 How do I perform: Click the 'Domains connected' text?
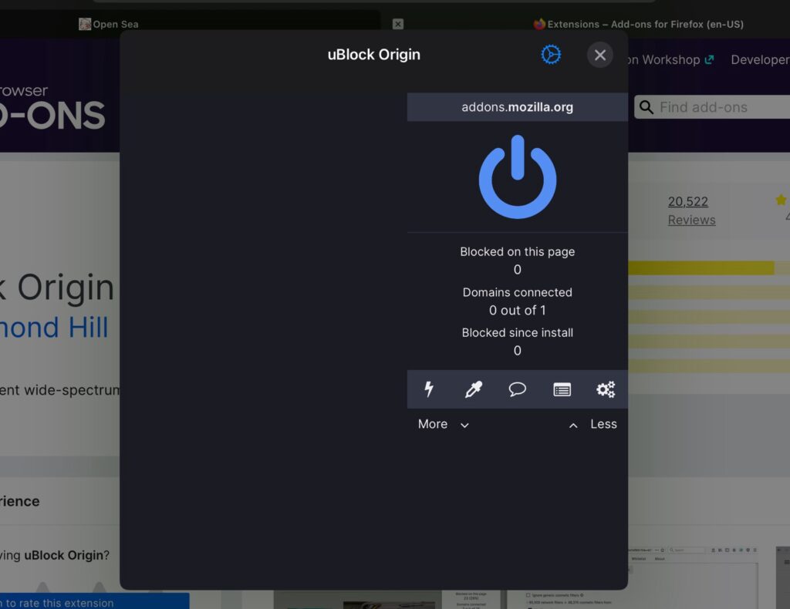click(x=518, y=292)
